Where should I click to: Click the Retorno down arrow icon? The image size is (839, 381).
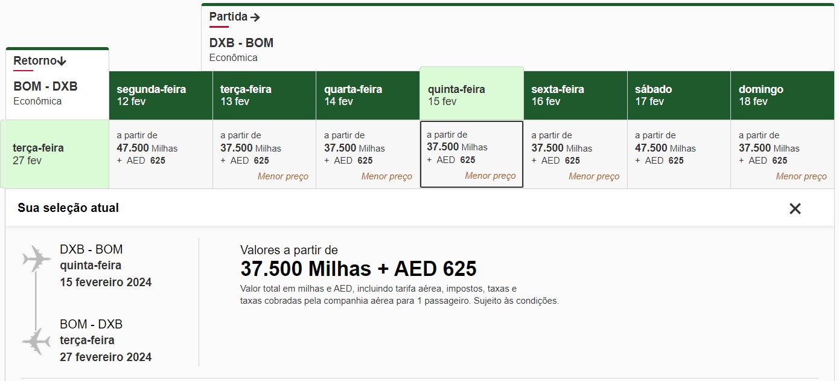62,61
